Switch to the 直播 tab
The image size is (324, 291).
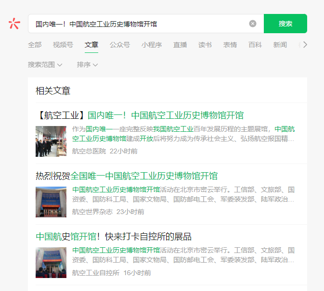pyautogui.click(x=180, y=45)
